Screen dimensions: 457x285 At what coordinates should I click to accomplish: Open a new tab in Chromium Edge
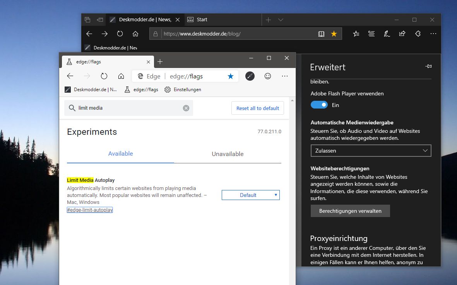pyautogui.click(x=160, y=62)
